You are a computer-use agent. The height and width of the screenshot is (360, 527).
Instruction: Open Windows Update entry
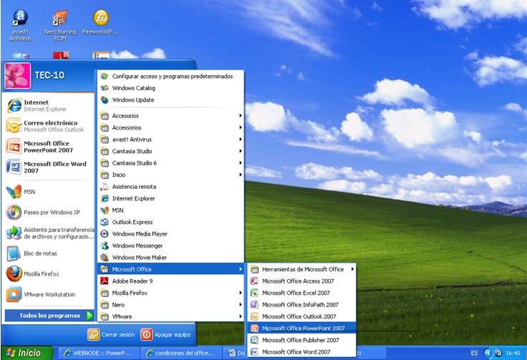tap(170, 99)
